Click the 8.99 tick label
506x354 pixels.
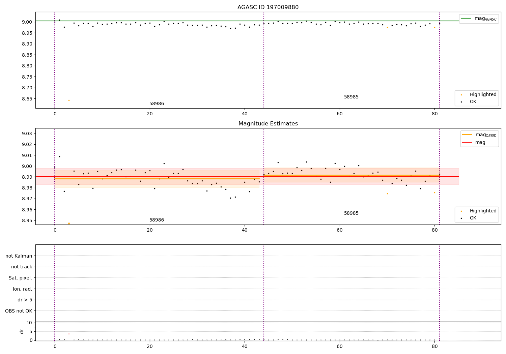[x=27, y=177]
